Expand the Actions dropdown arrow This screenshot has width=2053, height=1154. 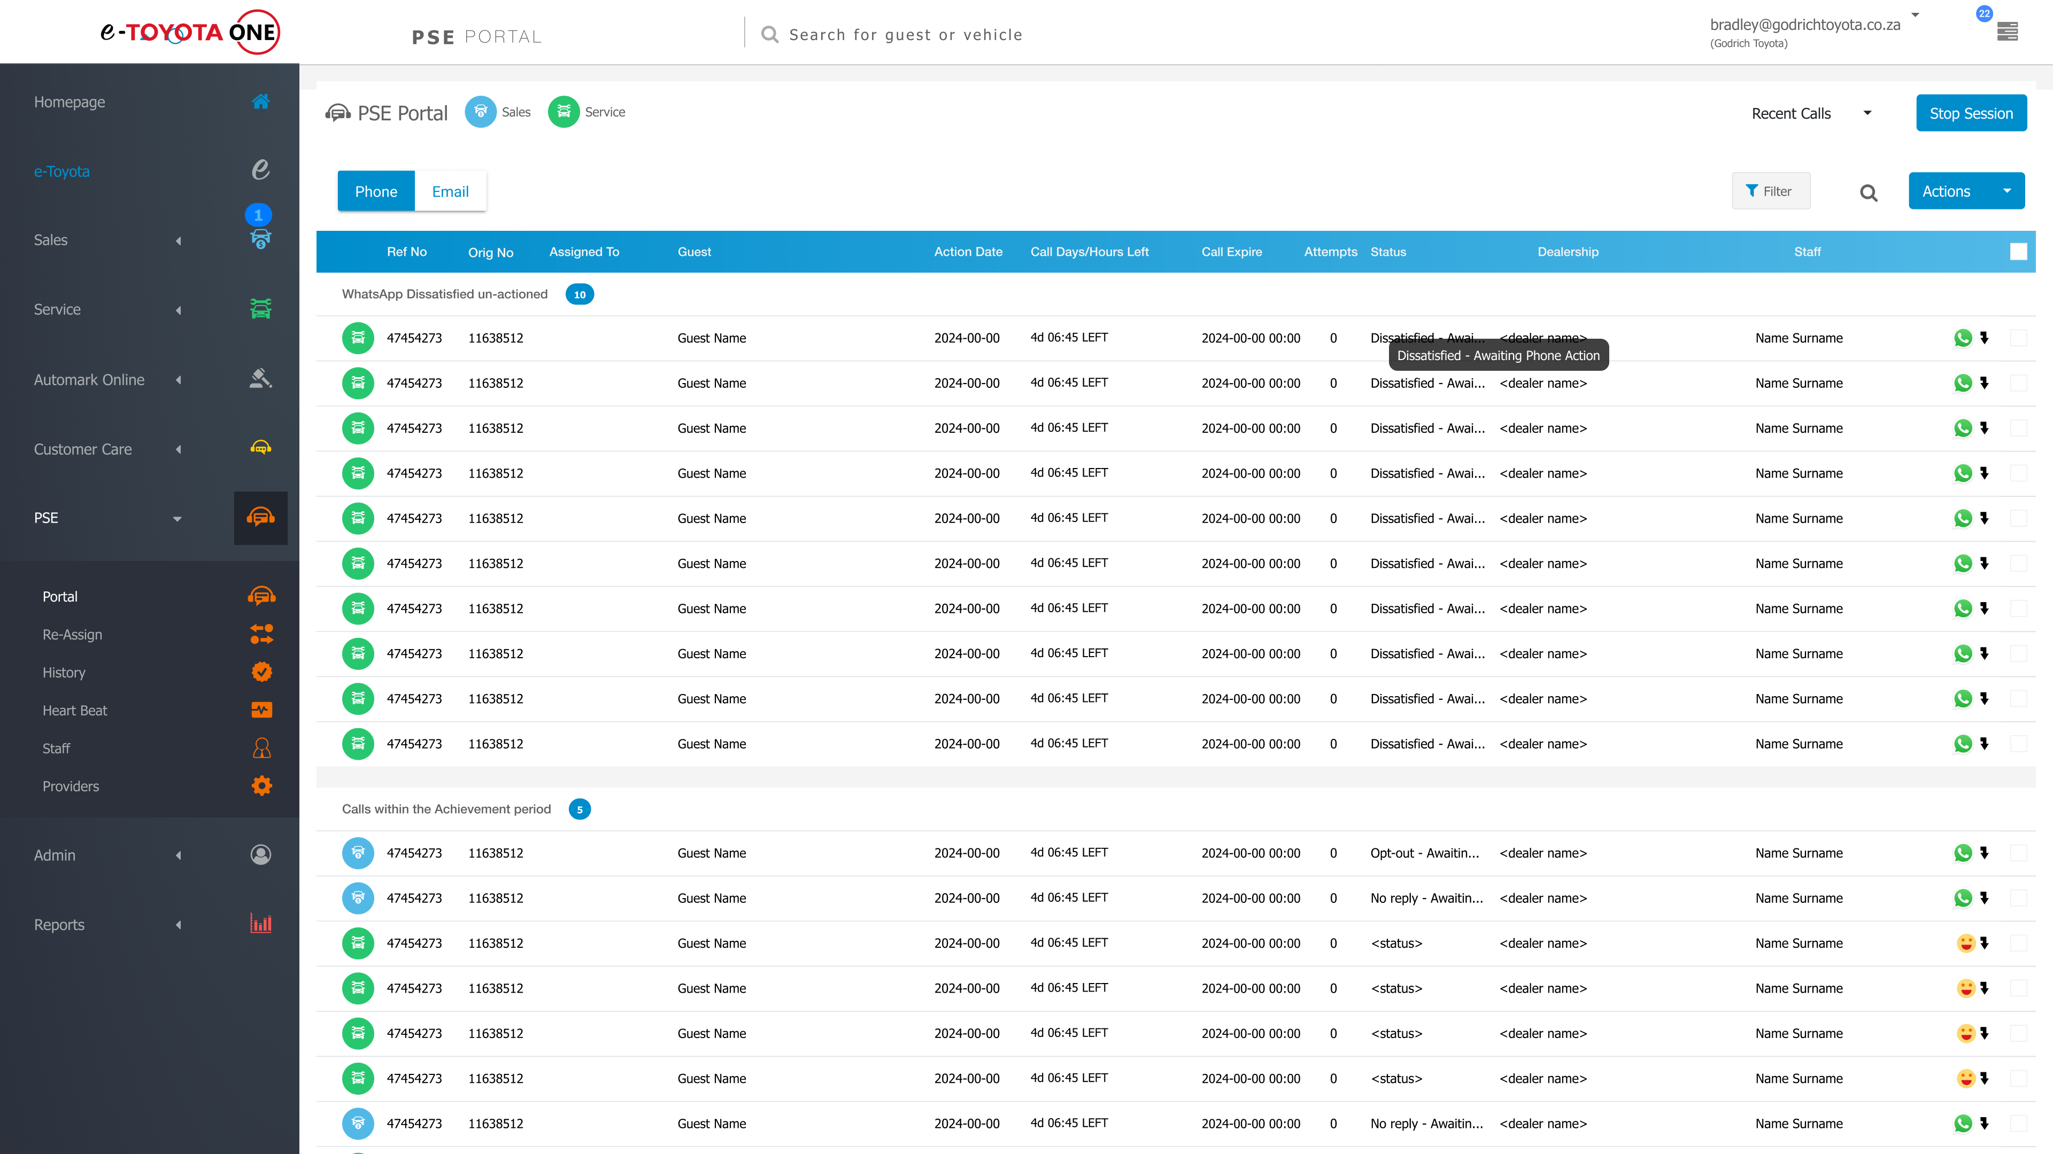pyautogui.click(x=2007, y=191)
